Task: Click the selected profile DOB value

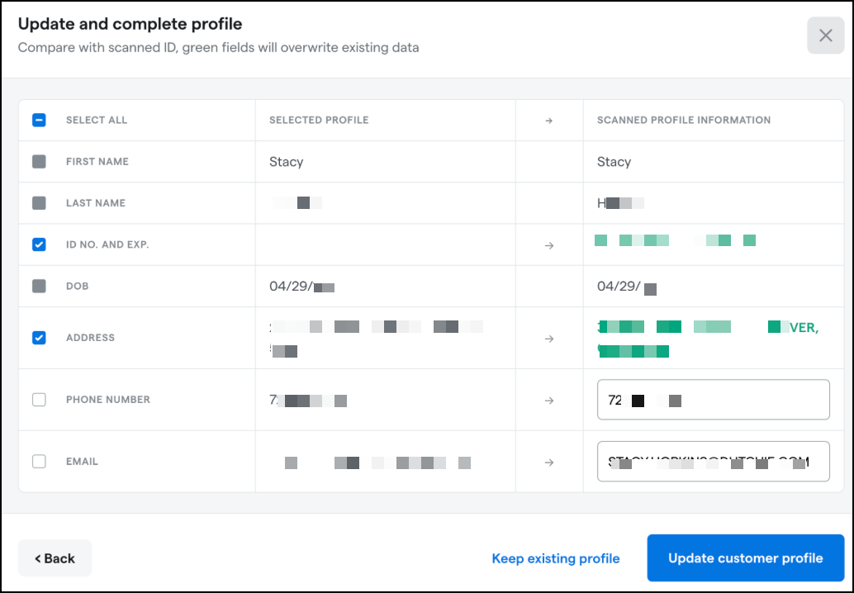Action: tap(301, 287)
